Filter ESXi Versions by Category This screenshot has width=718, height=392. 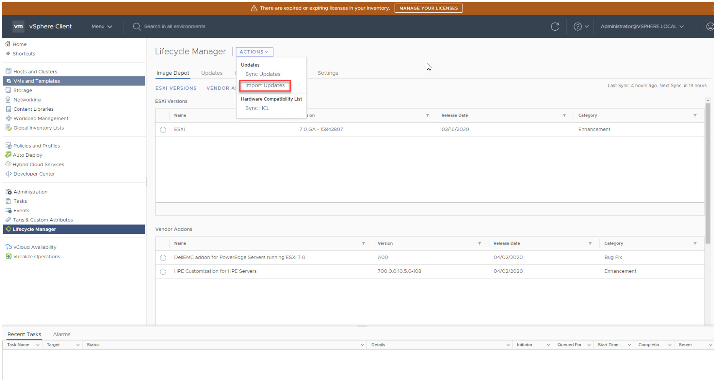tap(695, 116)
